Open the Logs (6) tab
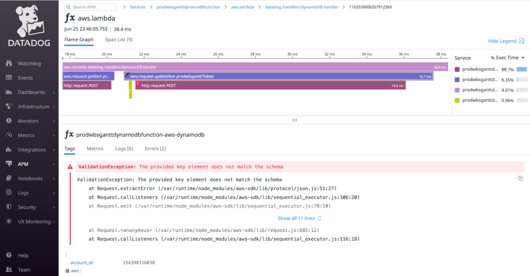Image resolution: width=530 pixels, height=276 pixels. (124, 148)
